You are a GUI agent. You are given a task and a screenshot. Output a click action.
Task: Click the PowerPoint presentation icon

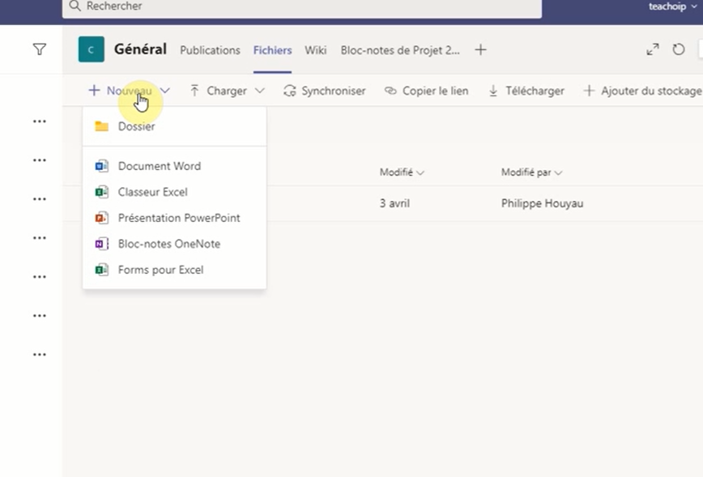point(102,219)
